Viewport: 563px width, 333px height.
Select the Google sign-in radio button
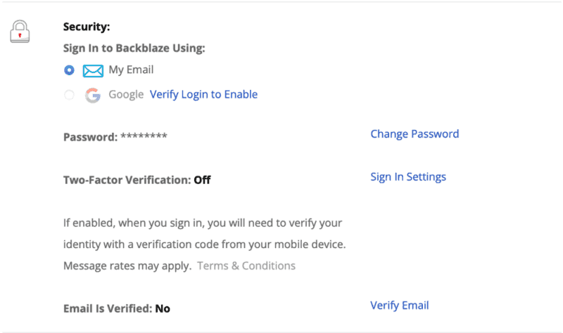tap(69, 95)
